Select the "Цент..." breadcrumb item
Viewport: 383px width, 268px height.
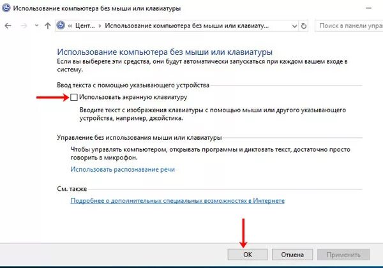pos(85,26)
